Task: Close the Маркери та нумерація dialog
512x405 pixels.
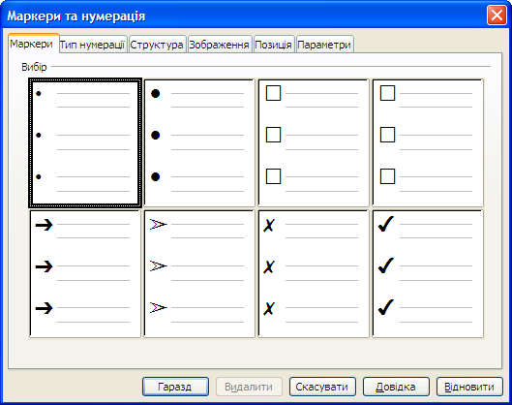Action: [497, 16]
